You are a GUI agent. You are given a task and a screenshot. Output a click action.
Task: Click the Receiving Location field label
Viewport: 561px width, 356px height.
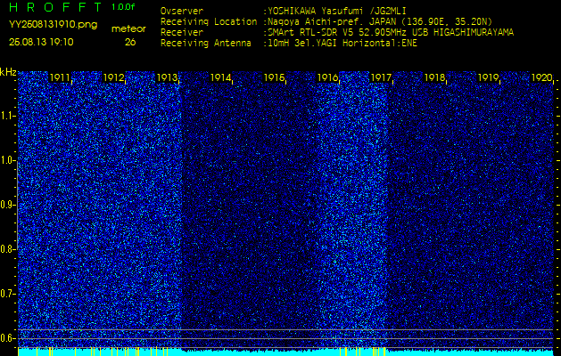pos(209,21)
